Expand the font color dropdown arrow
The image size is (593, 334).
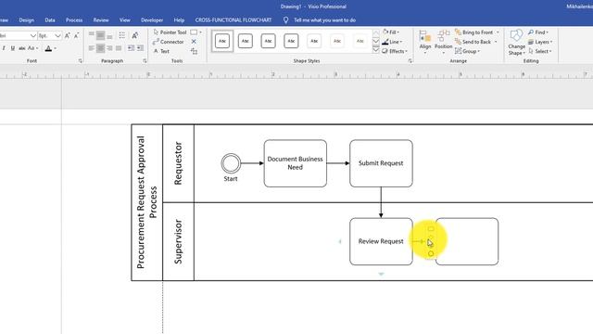(56, 48)
